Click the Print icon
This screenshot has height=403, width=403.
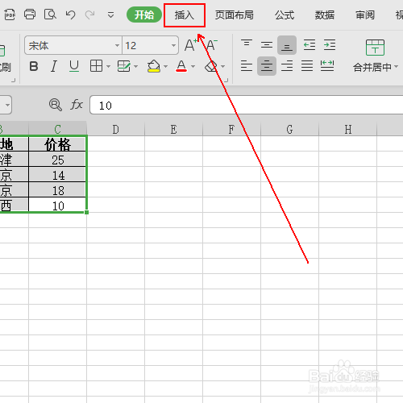tap(30, 15)
